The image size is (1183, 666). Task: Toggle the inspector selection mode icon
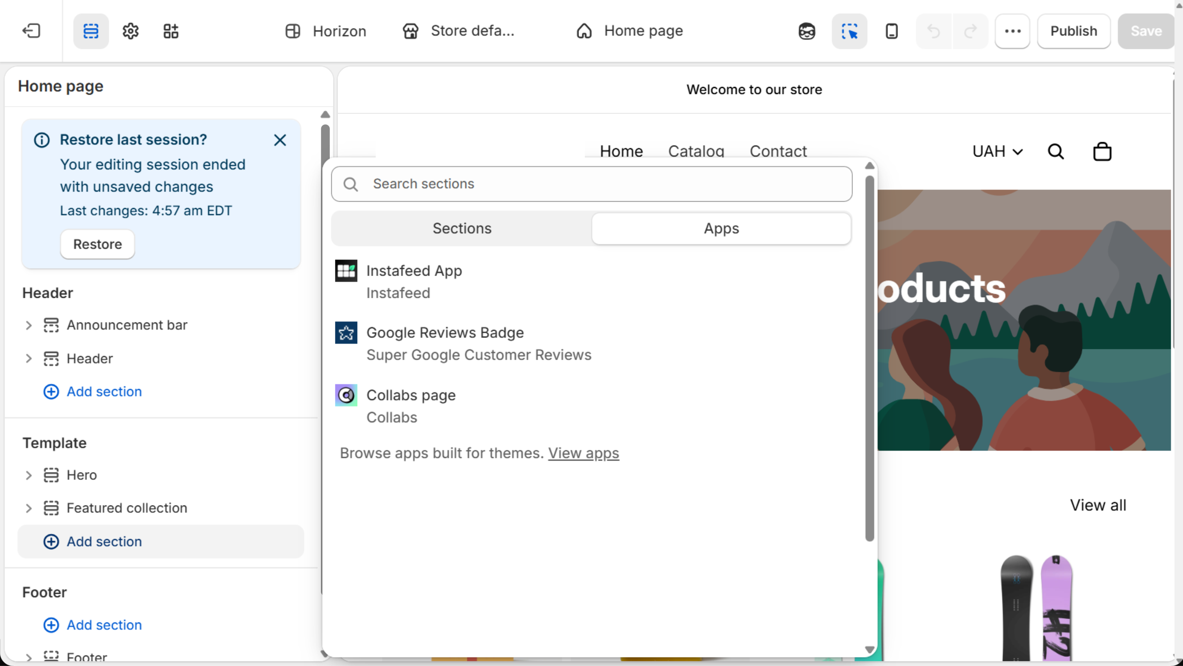pyautogui.click(x=849, y=31)
